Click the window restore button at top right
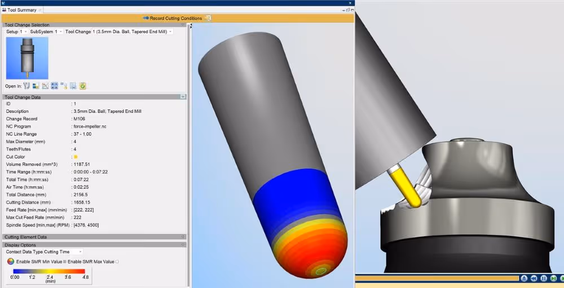This screenshot has width=564, height=288. point(347,10)
